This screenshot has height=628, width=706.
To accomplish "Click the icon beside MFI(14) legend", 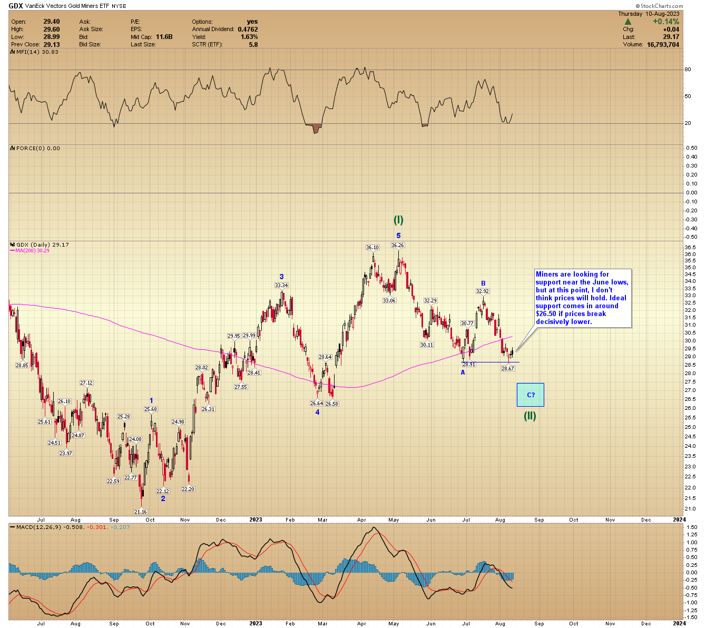I will pyautogui.click(x=12, y=52).
